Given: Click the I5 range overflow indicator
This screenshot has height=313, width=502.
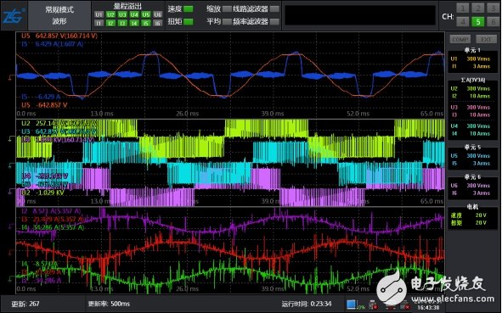Looking at the screenshot, I should click(x=145, y=24).
